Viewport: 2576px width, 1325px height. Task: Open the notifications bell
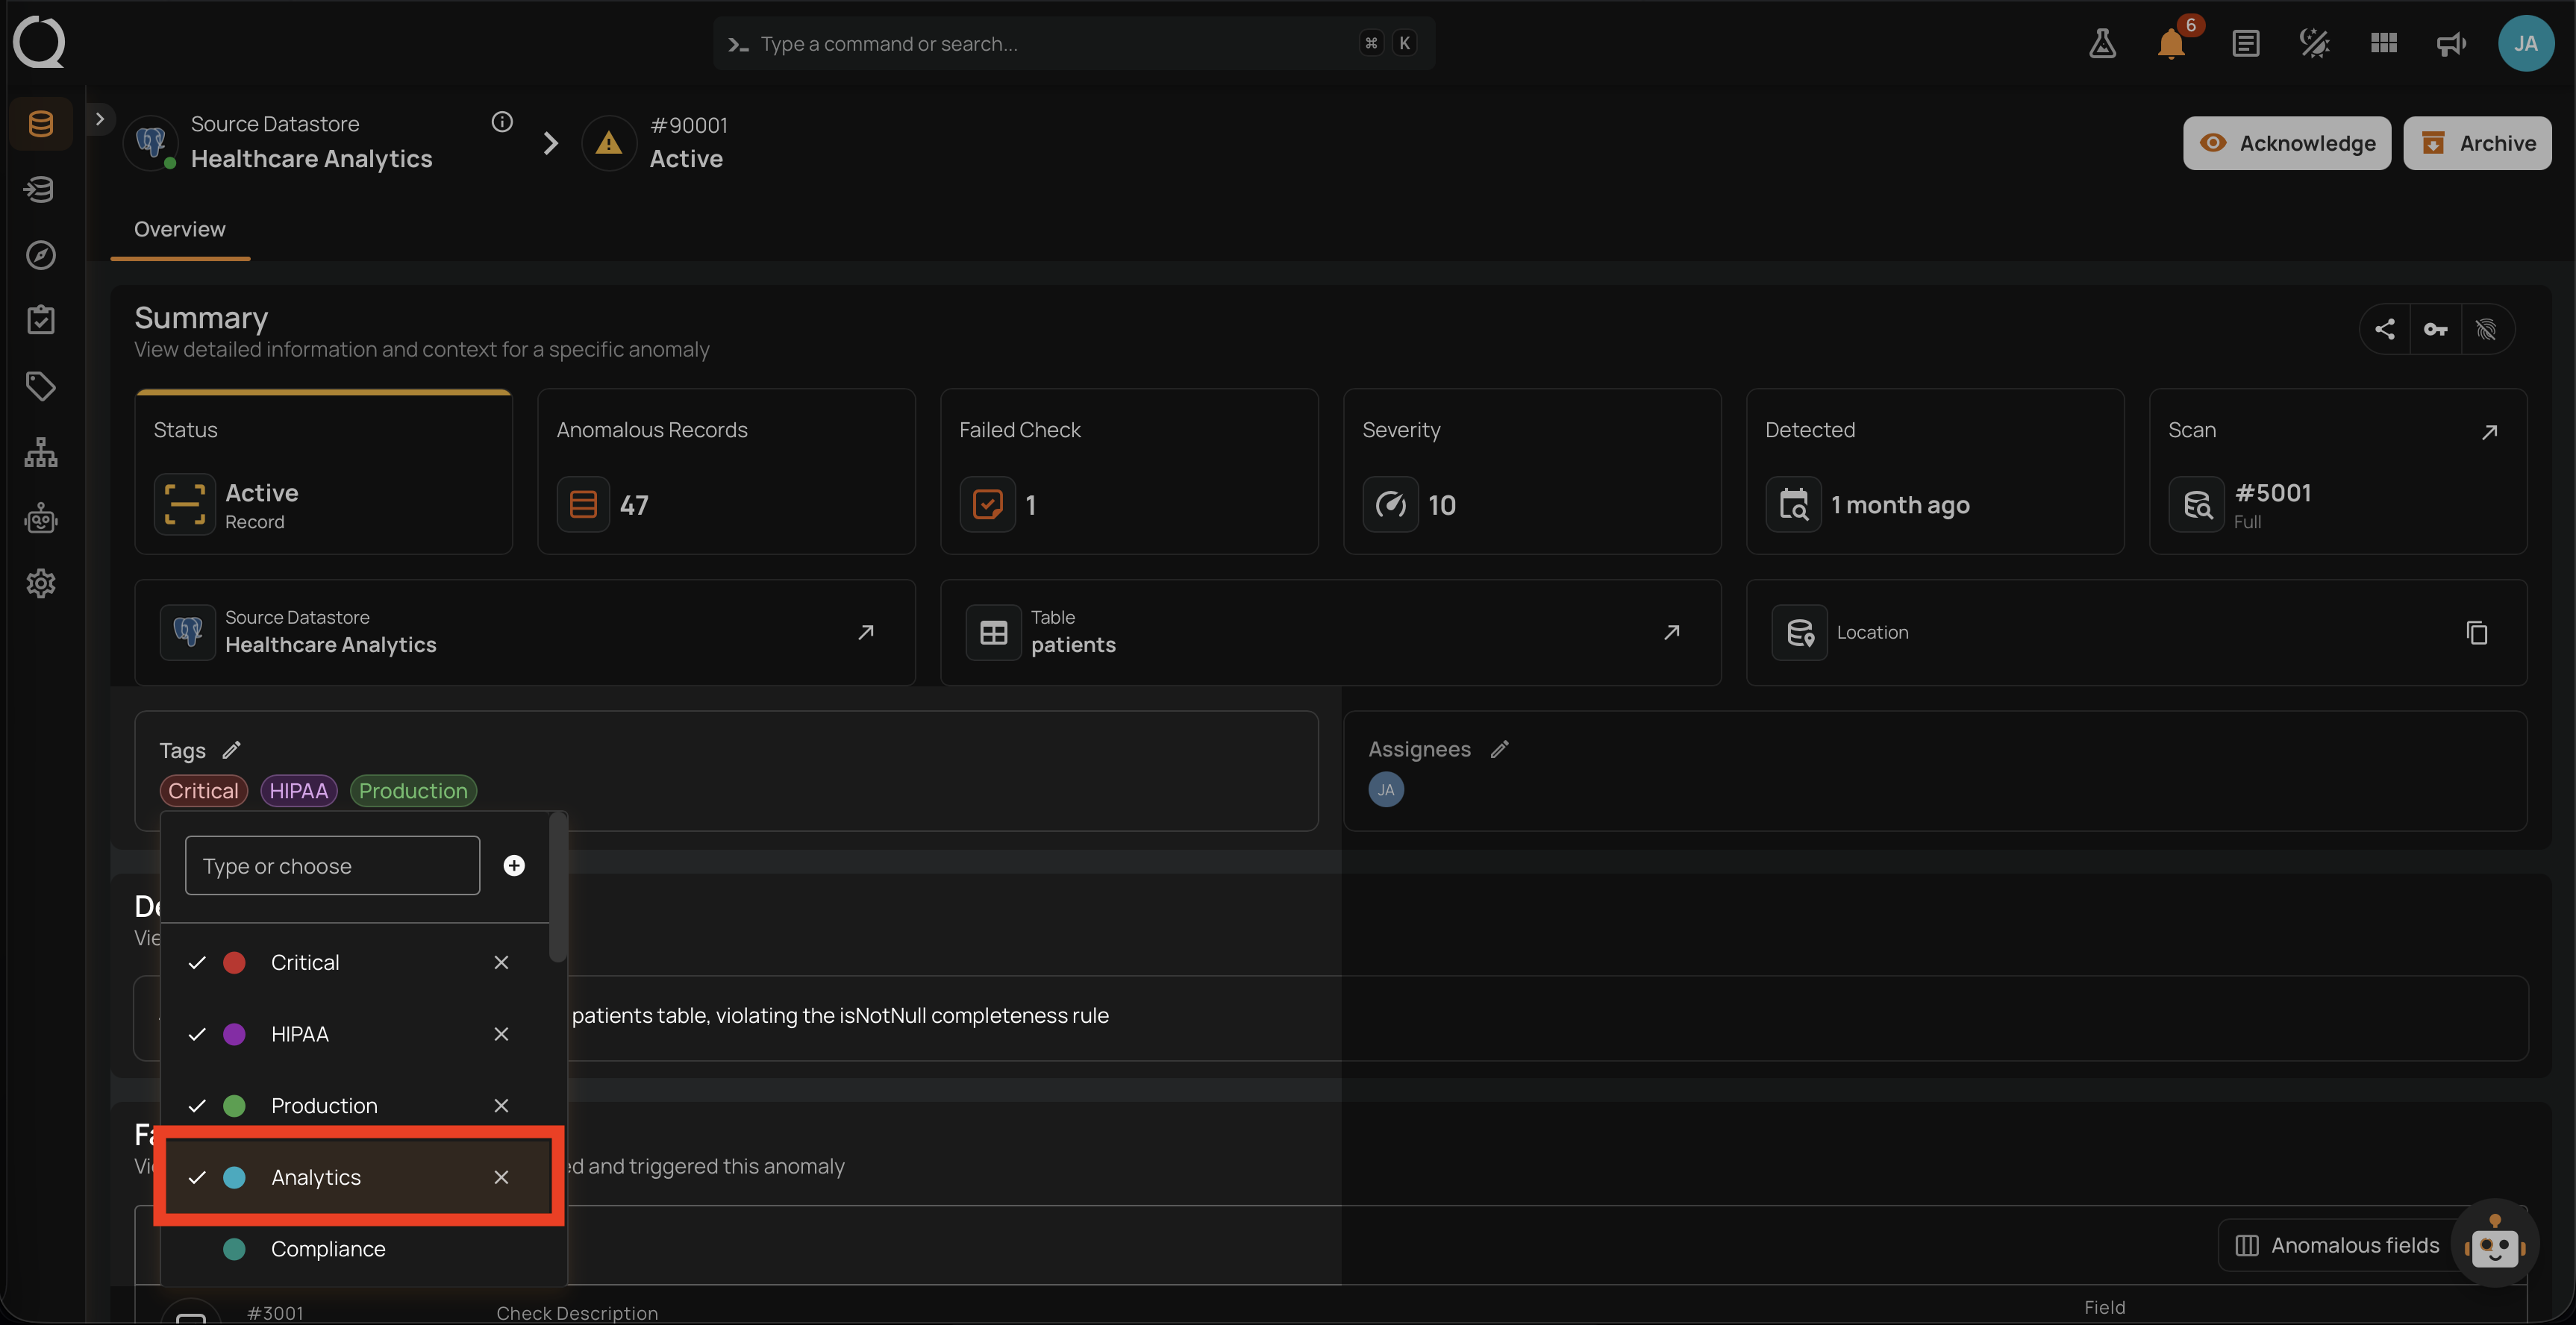pyautogui.click(x=2171, y=43)
